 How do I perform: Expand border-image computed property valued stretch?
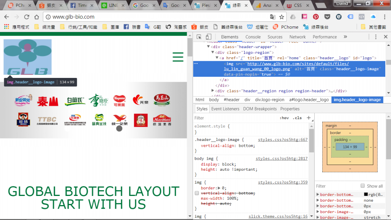coord(318,217)
